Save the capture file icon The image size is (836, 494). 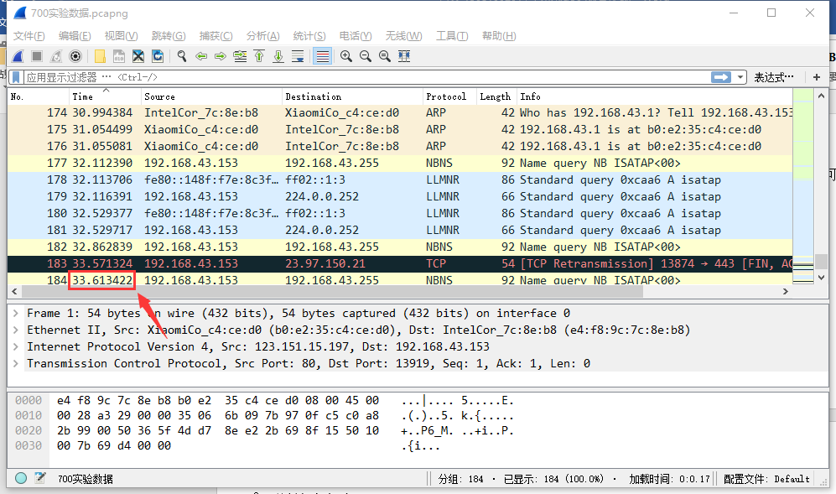(119, 56)
